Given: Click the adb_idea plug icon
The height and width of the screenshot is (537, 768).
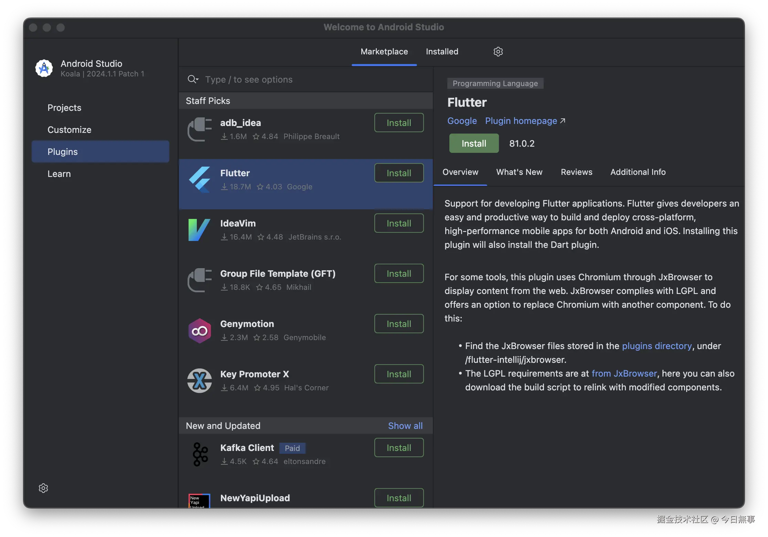Looking at the screenshot, I should click(200, 129).
